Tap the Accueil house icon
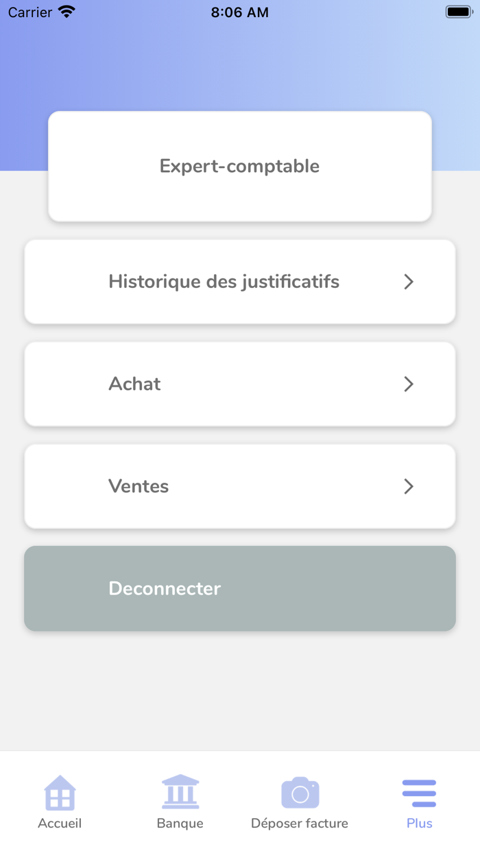The height and width of the screenshot is (853, 480). point(60,793)
